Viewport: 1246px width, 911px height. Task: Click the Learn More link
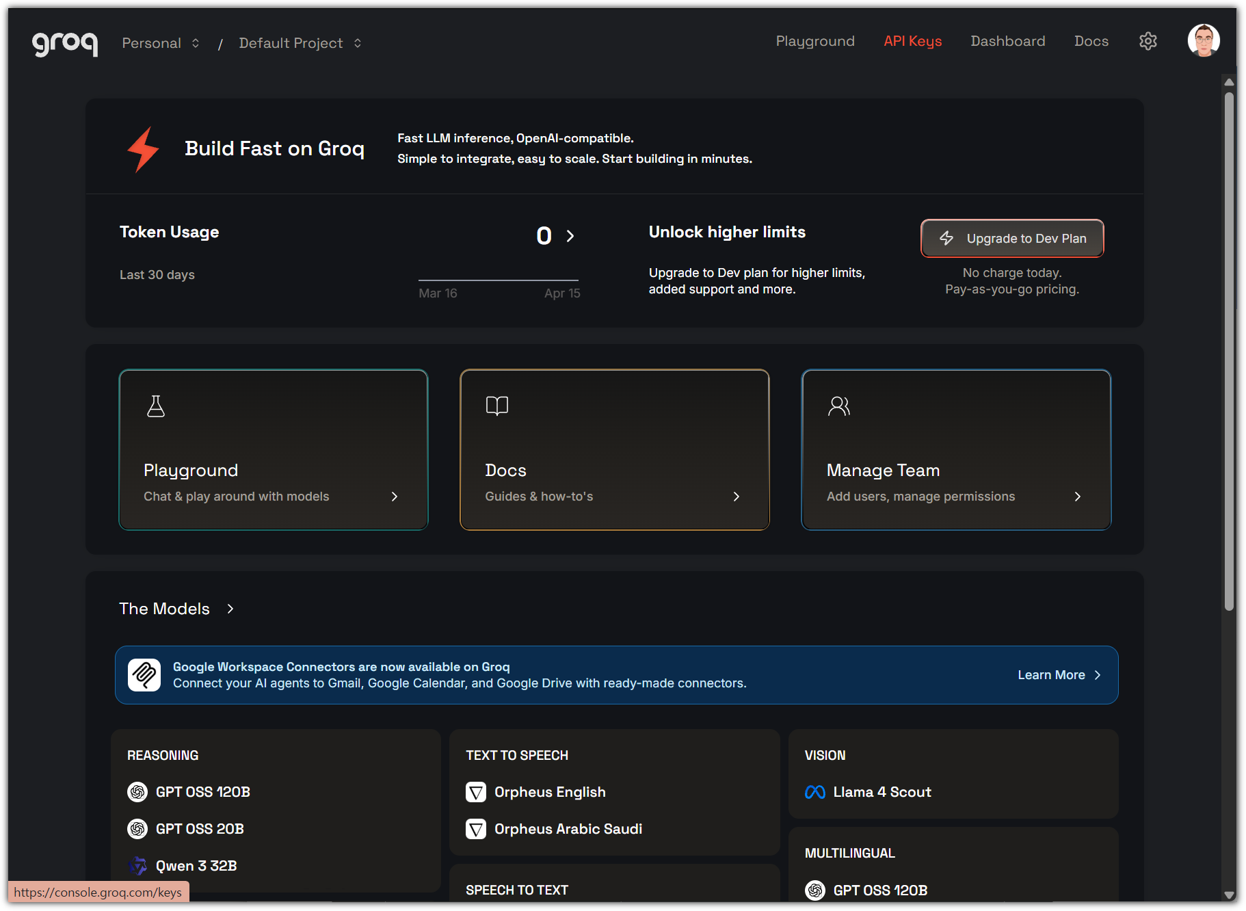click(x=1052, y=675)
